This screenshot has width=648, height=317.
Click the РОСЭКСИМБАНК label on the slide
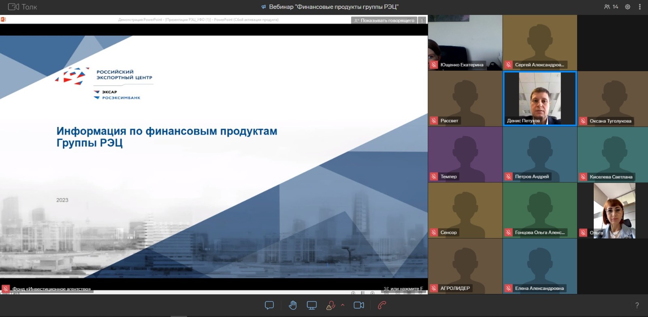pyautogui.click(x=121, y=98)
